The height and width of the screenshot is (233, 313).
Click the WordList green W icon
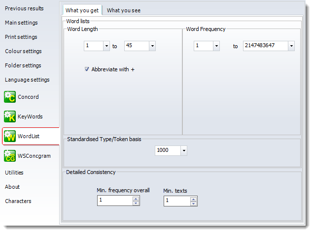click(10, 136)
